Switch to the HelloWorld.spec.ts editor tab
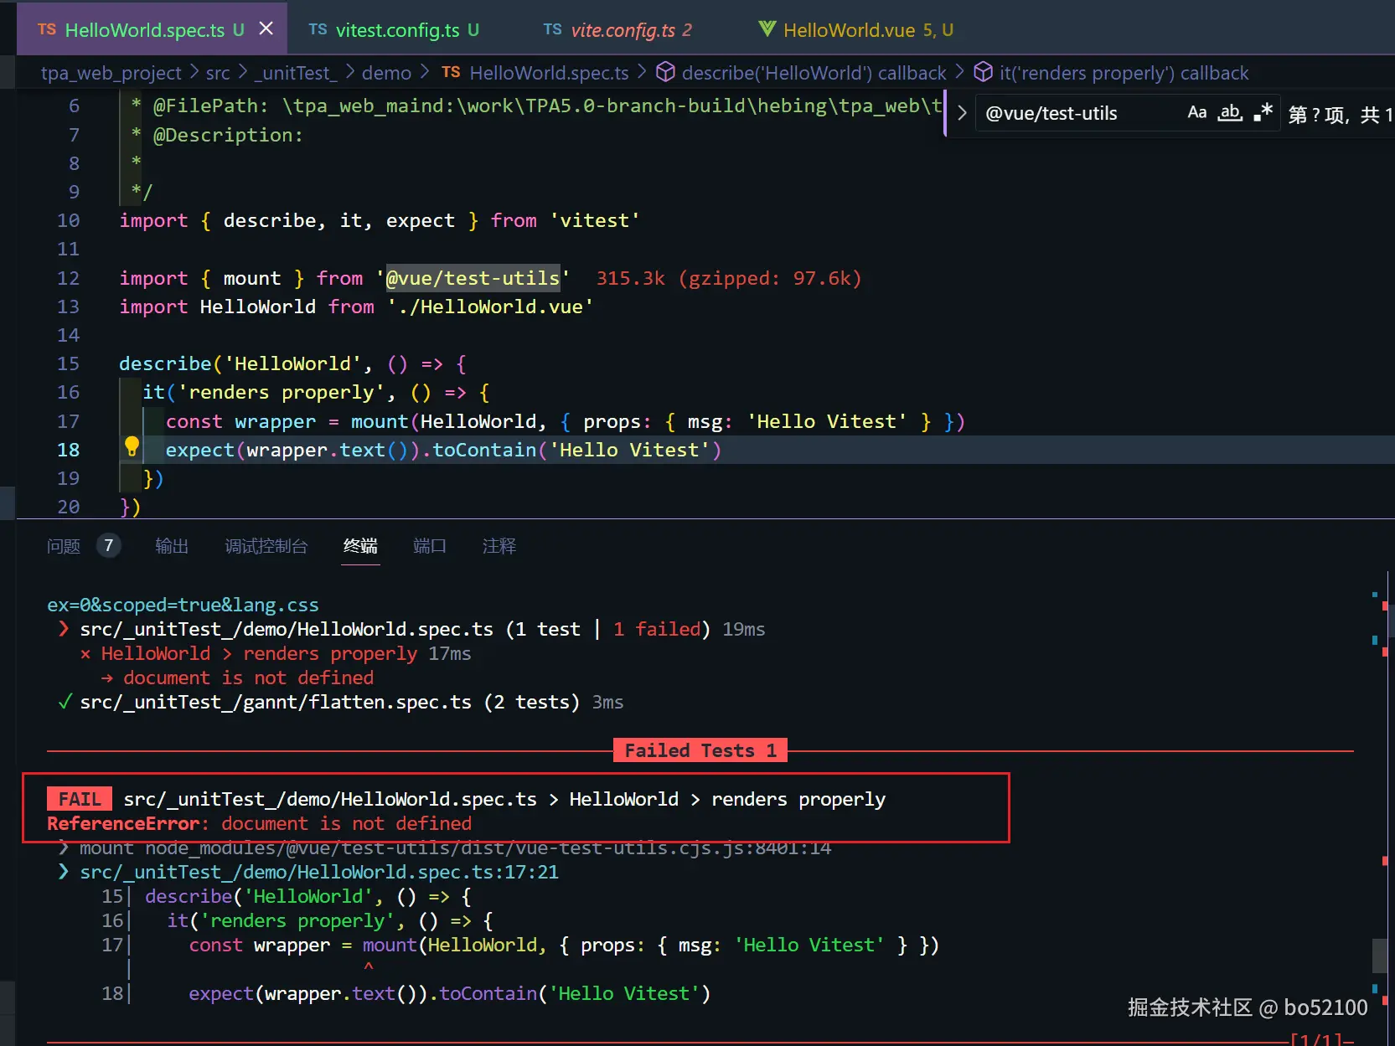1395x1046 pixels. pyautogui.click(x=152, y=29)
